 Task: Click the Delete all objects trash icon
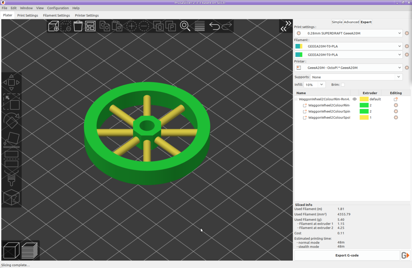[x=78, y=25]
